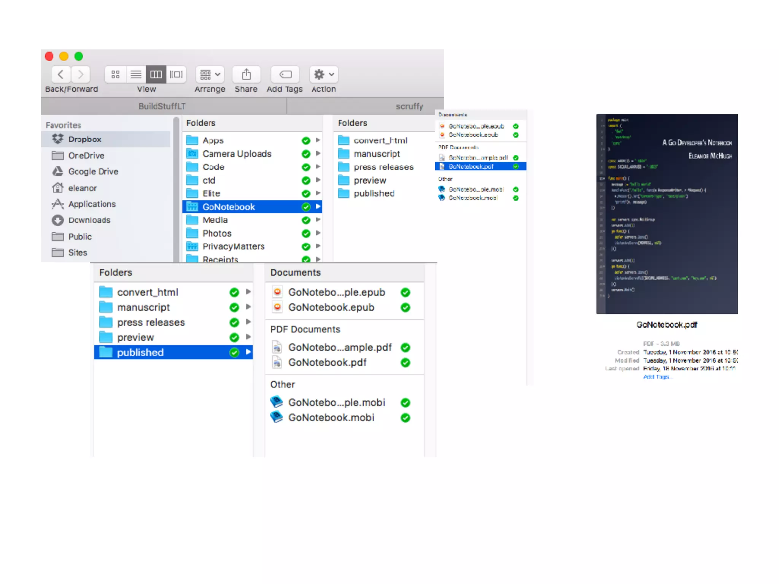This screenshot has width=779, height=584.
Task: Select Dropbox in Favorites sidebar
Action: pos(84,139)
